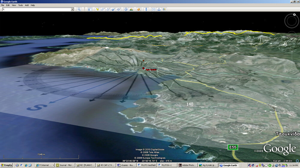This screenshot has height=168, width=300.
Task: Open the ruler measurement tool
Action: tap(146, 9)
